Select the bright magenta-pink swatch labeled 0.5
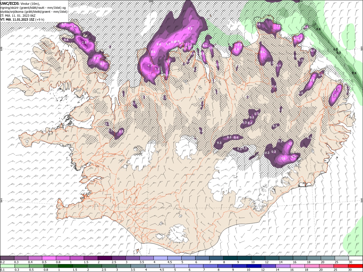 (x=49, y=258)
